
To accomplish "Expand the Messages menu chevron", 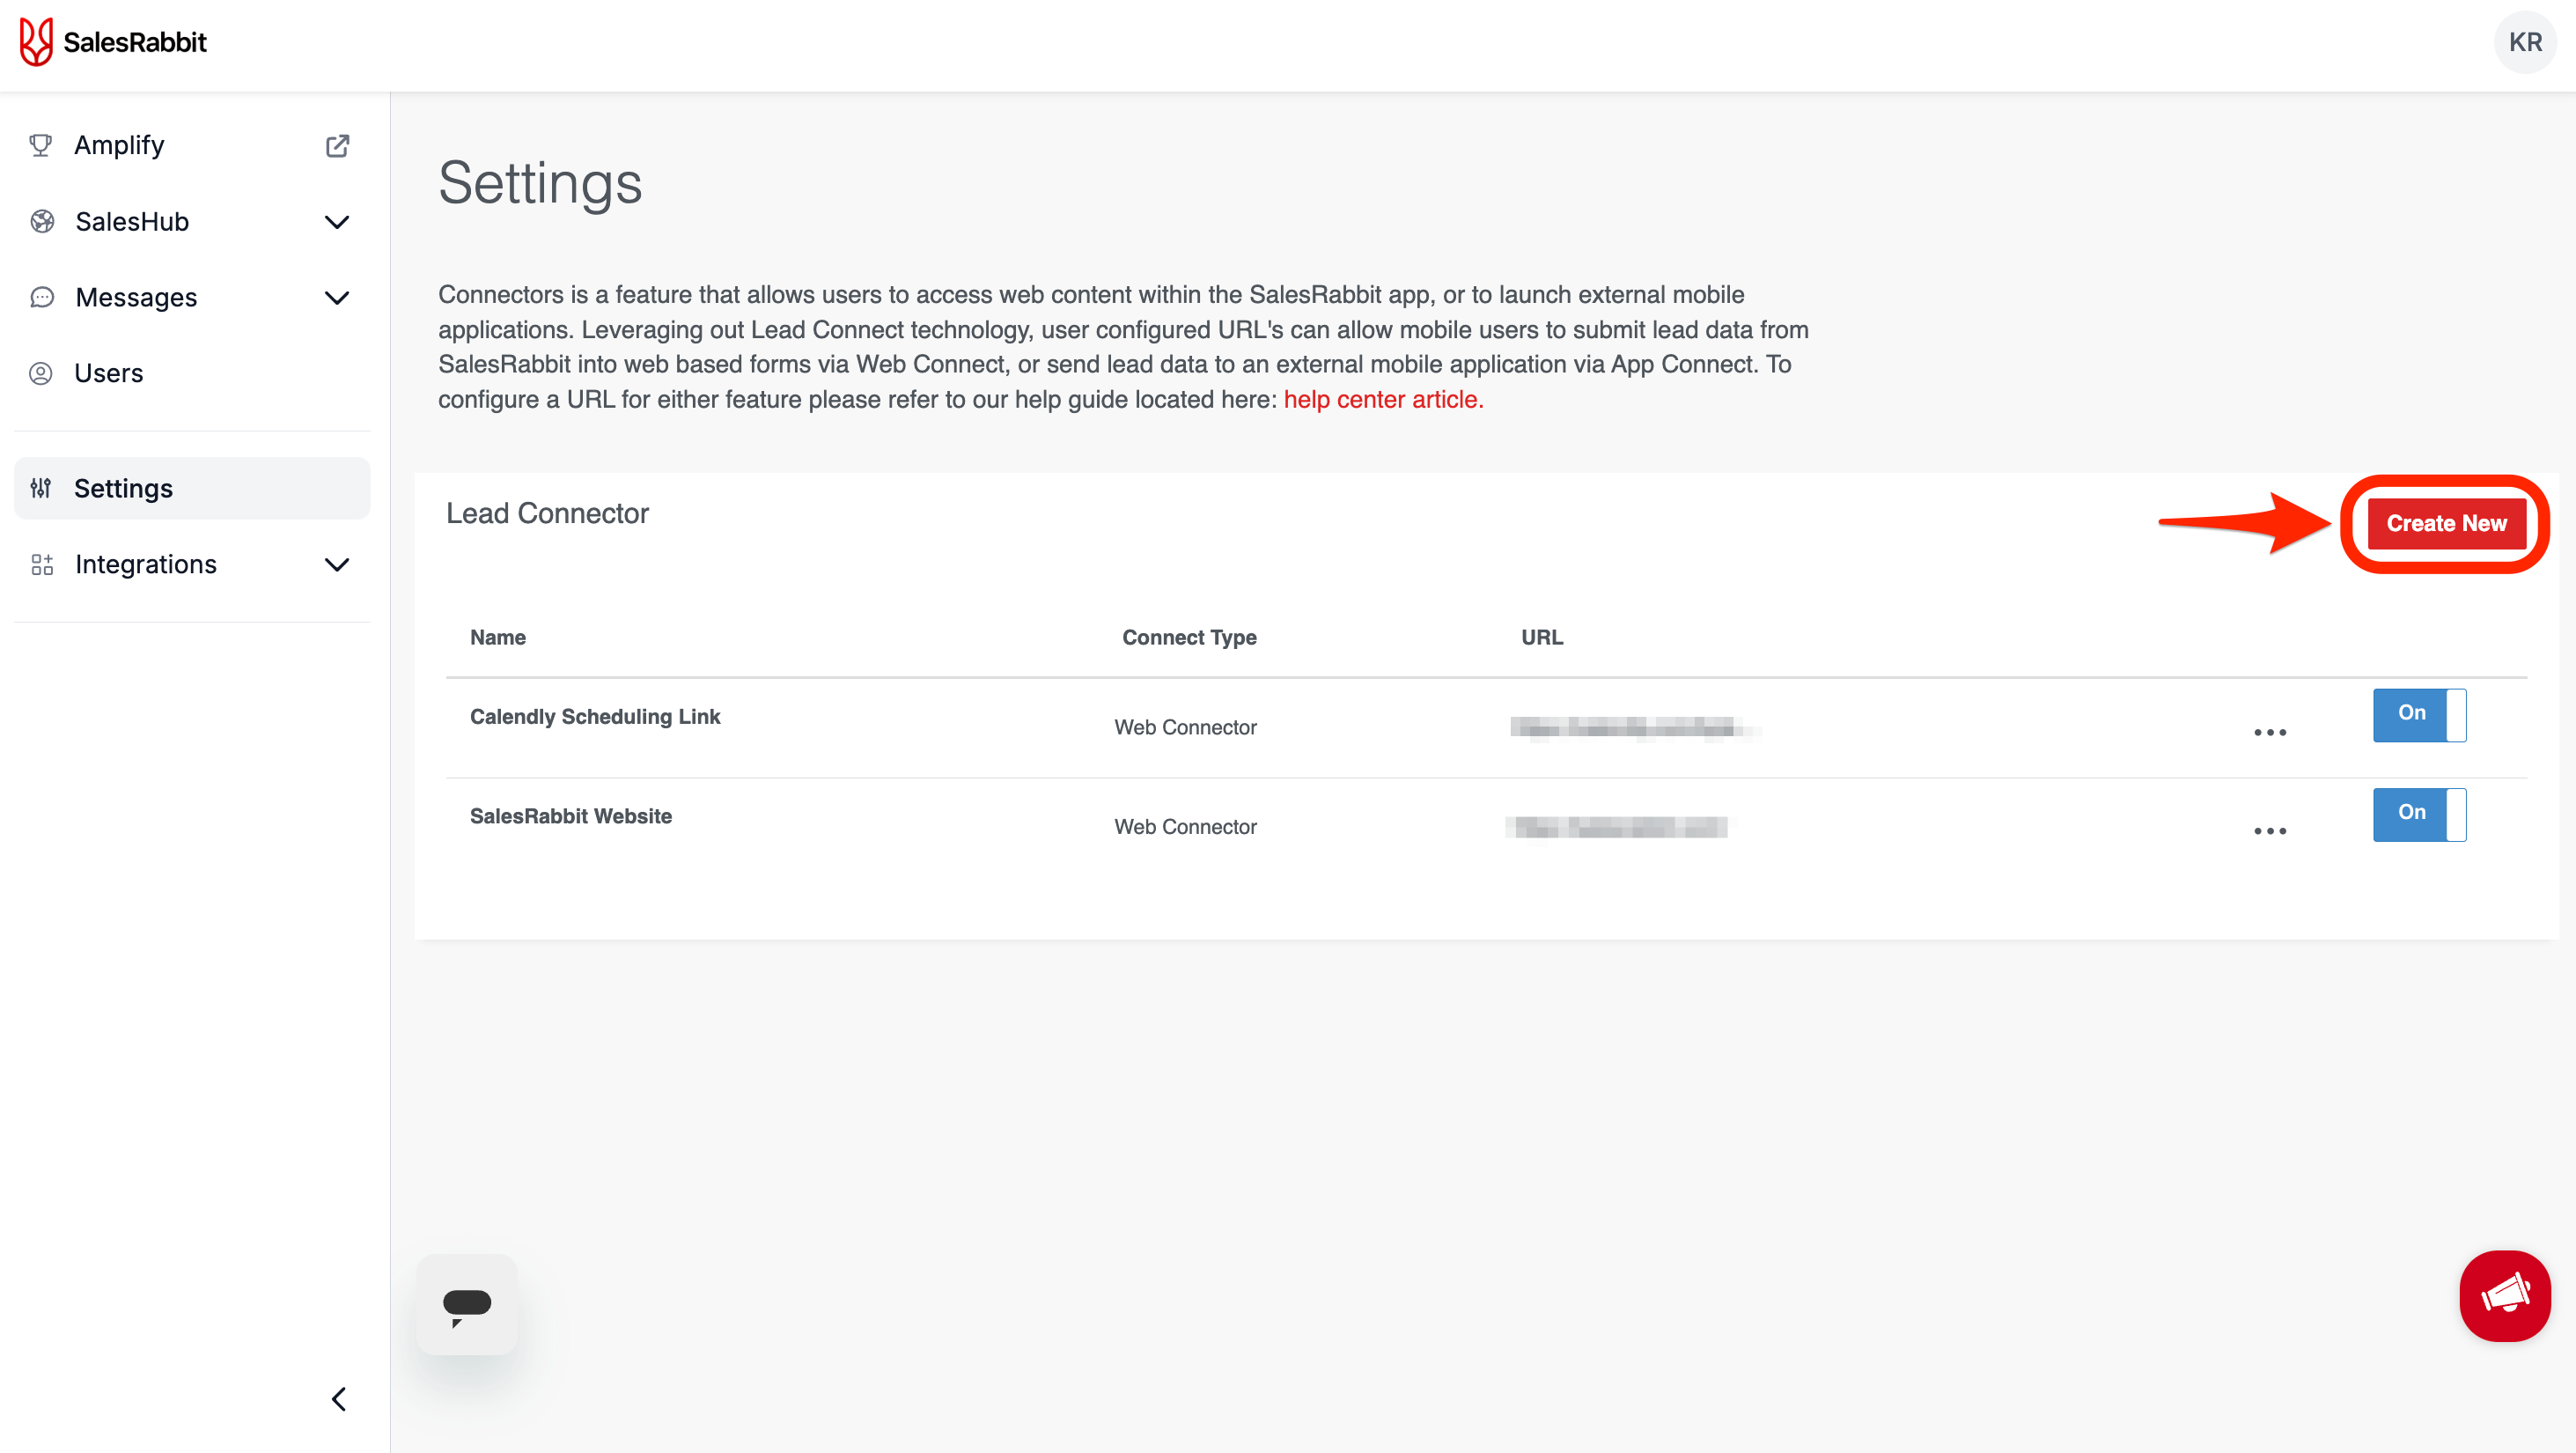I will [337, 298].
